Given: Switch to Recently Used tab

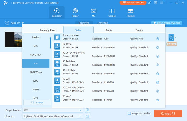Looking at the screenshot, I should point(48,30).
